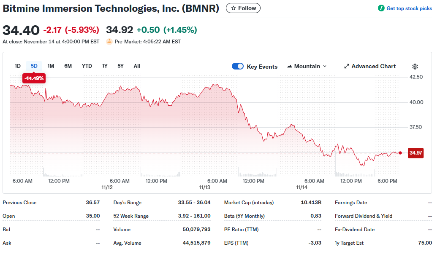Select the 1M time range tab
This screenshot has height=254, width=440.
click(x=51, y=66)
